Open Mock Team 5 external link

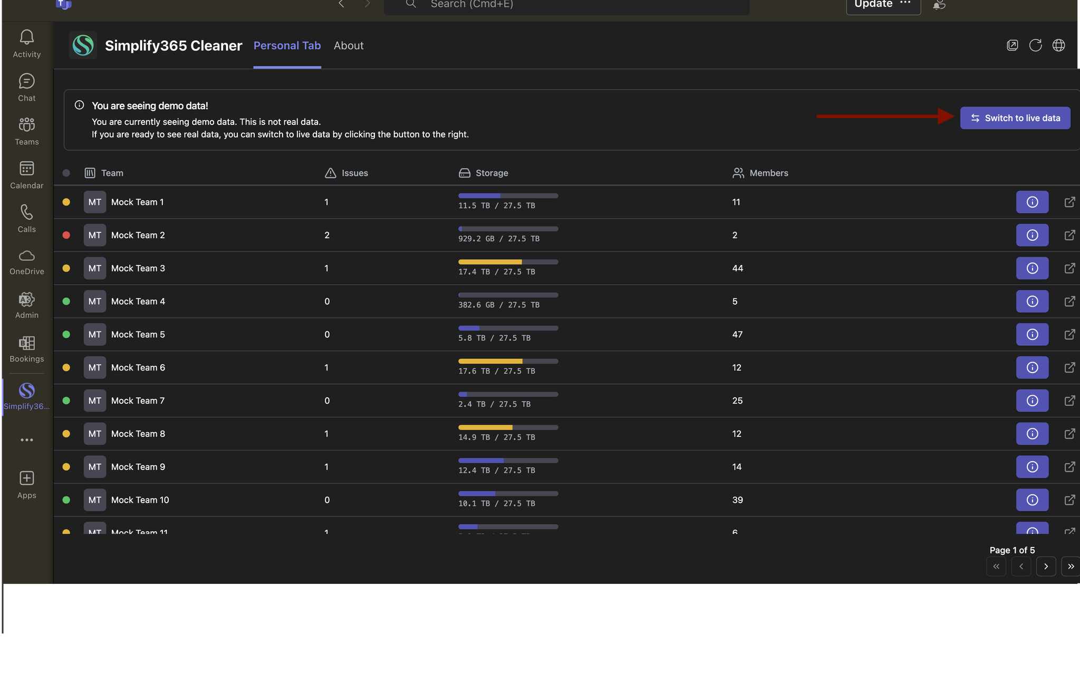1069,335
